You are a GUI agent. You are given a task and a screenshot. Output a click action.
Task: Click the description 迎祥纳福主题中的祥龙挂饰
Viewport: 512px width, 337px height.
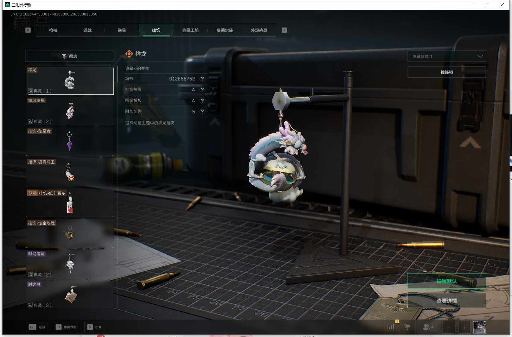[x=150, y=123]
